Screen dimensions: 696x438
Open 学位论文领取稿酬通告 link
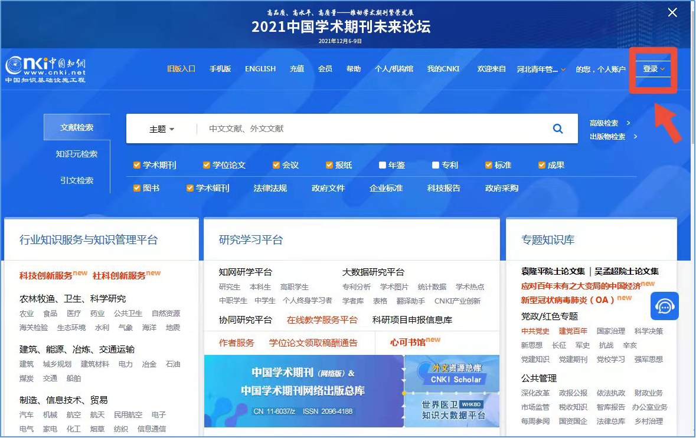pyautogui.click(x=313, y=343)
